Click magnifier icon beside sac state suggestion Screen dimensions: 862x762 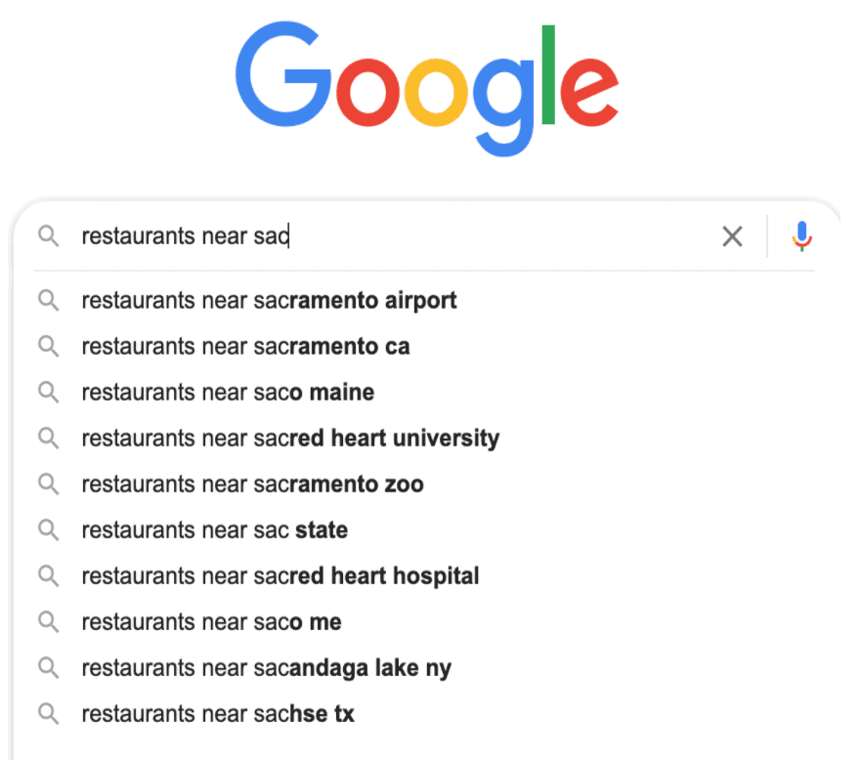pyautogui.click(x=48, y=529)
